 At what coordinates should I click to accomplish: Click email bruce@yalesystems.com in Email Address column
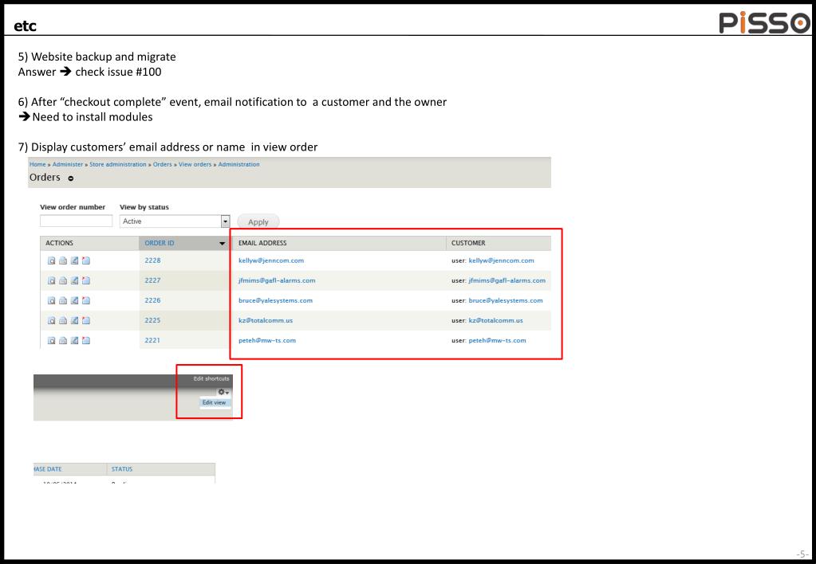[x=275, y=300]
